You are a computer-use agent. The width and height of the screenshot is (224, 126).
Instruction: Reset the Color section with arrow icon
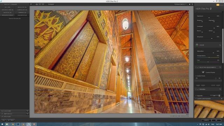click(x=220, y=45)
